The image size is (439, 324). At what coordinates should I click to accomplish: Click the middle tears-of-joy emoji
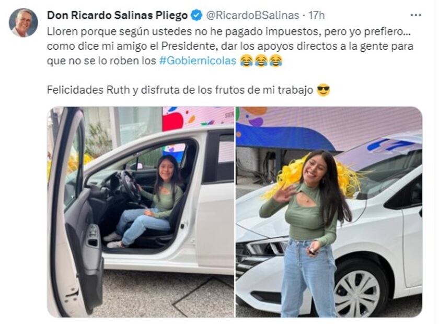[x=261, y=61]
